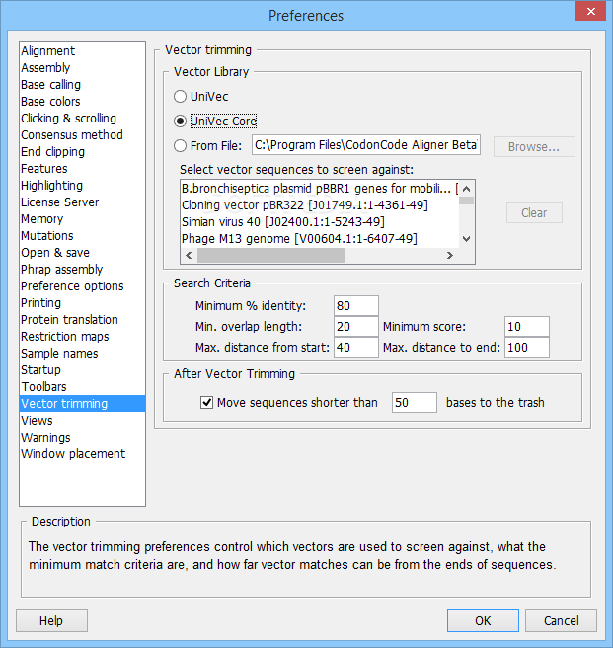The width and height of the screenshot is (613, 648).
Task: Select Mutations category
Action: pyautogui.click(x=82, y=236)
